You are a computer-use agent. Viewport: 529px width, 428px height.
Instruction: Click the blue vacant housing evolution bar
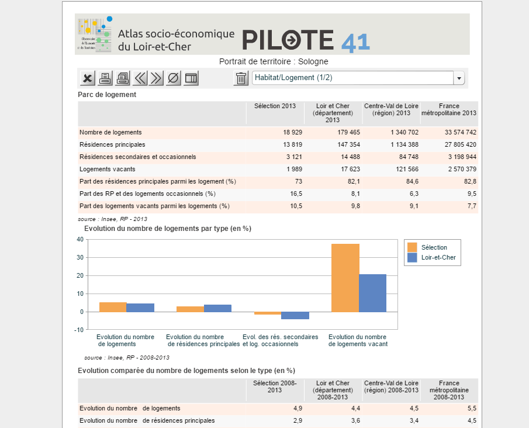click(x=373, y=293)
